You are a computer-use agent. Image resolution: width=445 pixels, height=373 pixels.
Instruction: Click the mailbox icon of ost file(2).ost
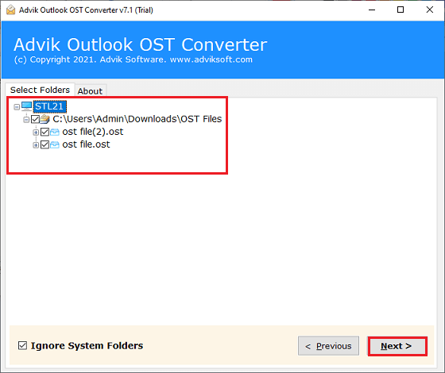(55, 132)
